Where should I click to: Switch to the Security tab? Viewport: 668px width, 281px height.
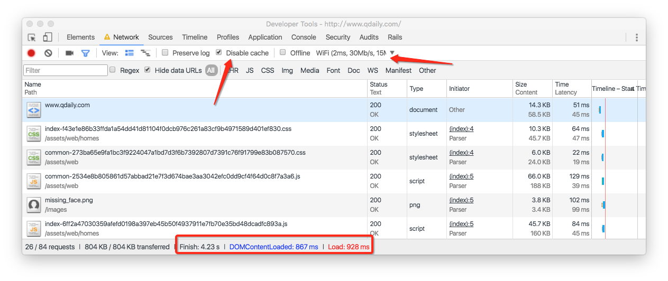click(x=338, y=38)
